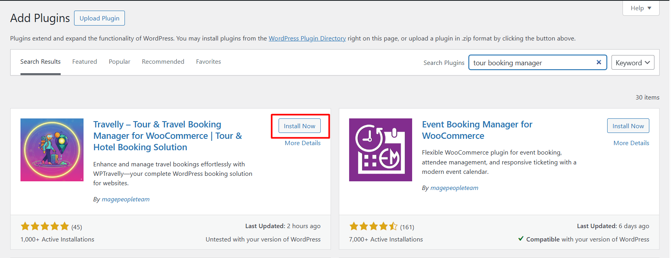Click the Travelly plugin thumbnail icon
This screenshot has width=671, height=258.
click(x=52, y=150)
